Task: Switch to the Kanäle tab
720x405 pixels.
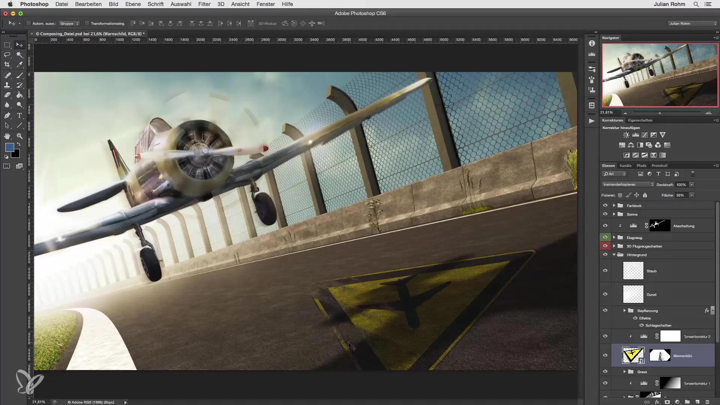Action: (x=625, y=165)
